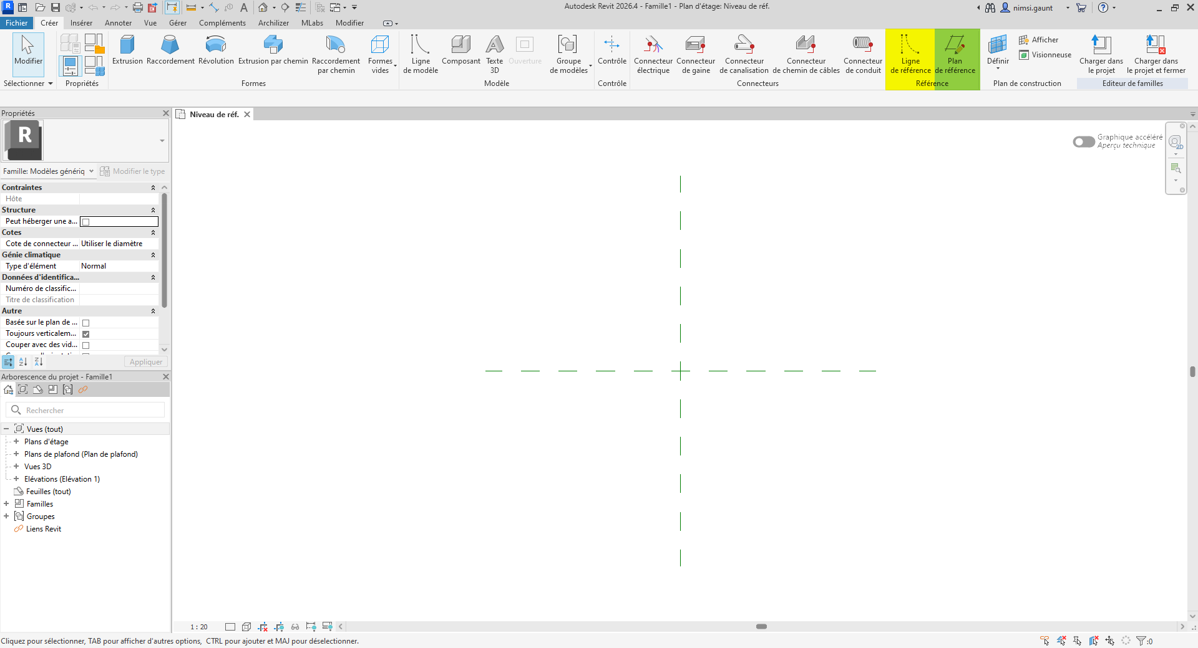Activate the Ligne de référence tool
Viewport: 1198px width, 648px height.
[910, 54]
